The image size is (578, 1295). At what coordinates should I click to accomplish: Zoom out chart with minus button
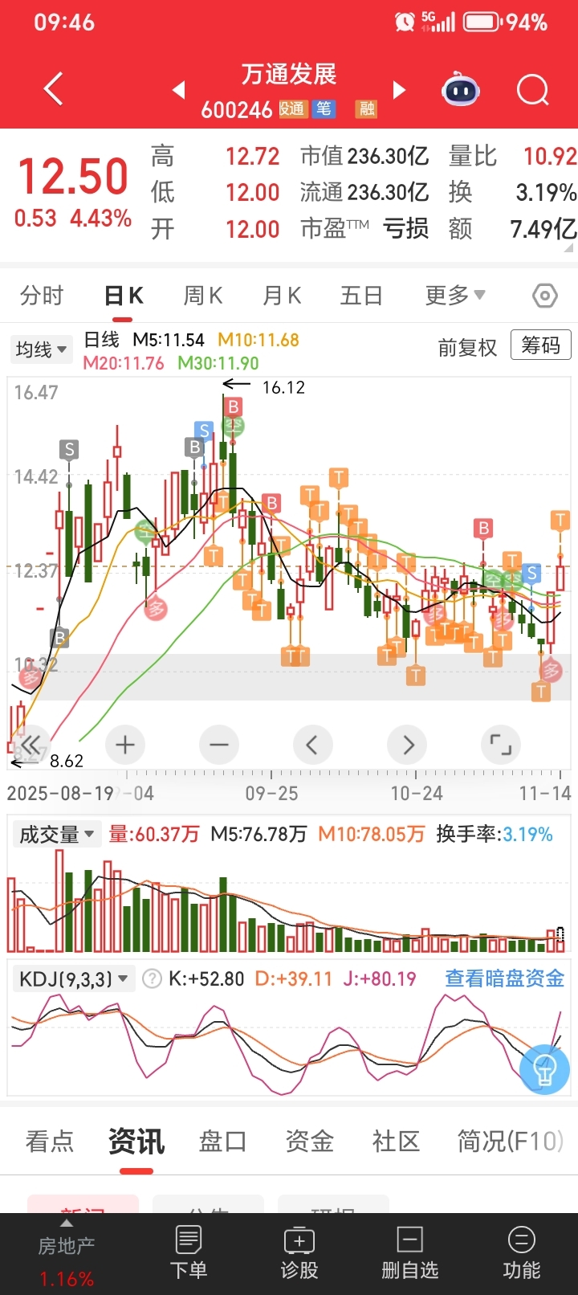[219, 746]
